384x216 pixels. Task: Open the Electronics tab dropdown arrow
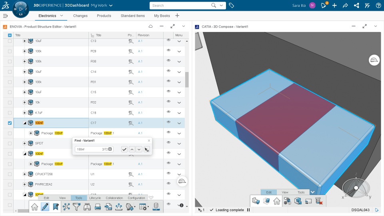[x=62, y=16]
